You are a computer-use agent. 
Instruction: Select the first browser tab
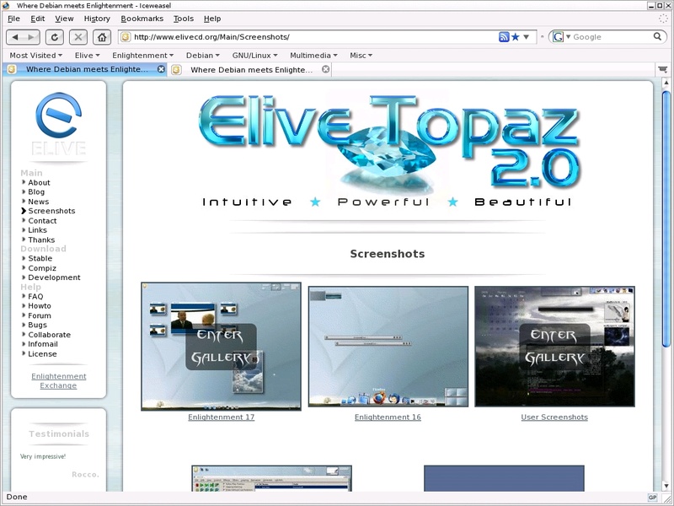pyautogui.click(x=85, y=69)
